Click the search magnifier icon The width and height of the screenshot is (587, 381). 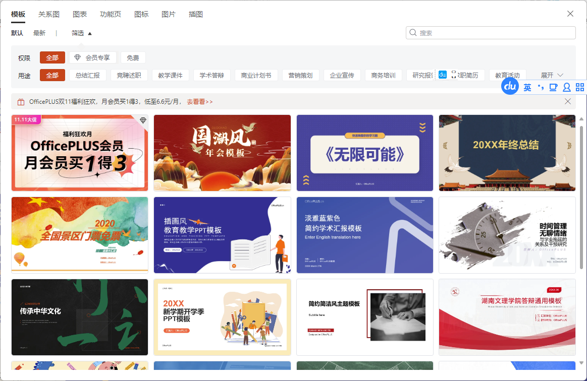coord(412,33)
